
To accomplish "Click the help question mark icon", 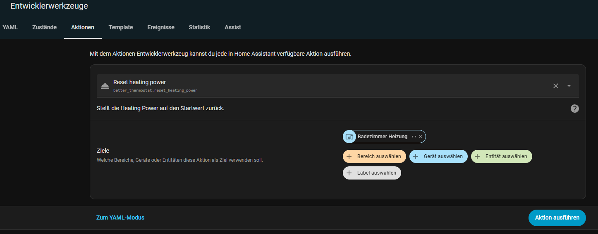I will (x=574, y=109).
